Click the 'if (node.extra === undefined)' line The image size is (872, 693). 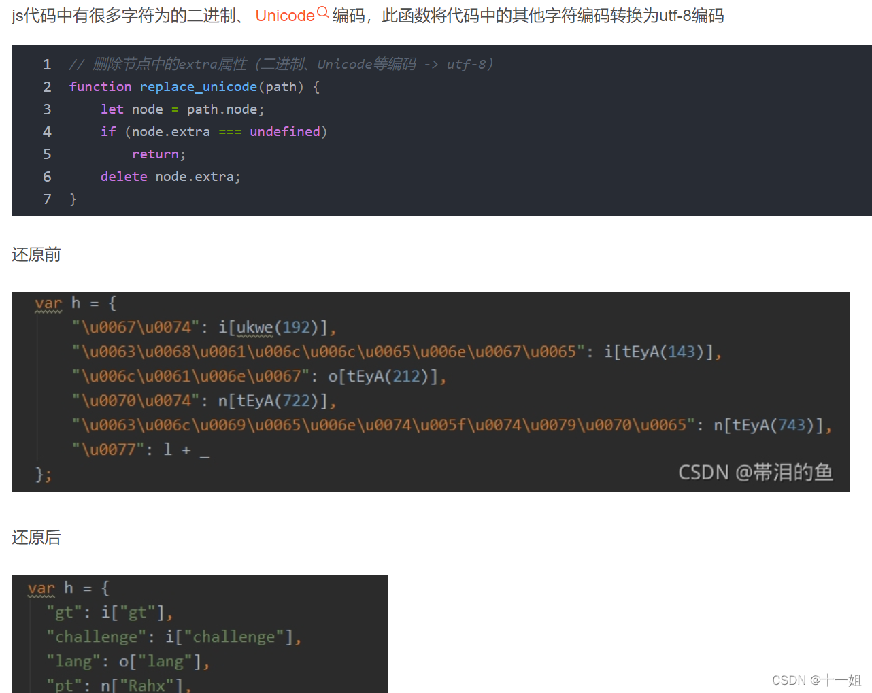pyautogui.click(x=214, y=131)
